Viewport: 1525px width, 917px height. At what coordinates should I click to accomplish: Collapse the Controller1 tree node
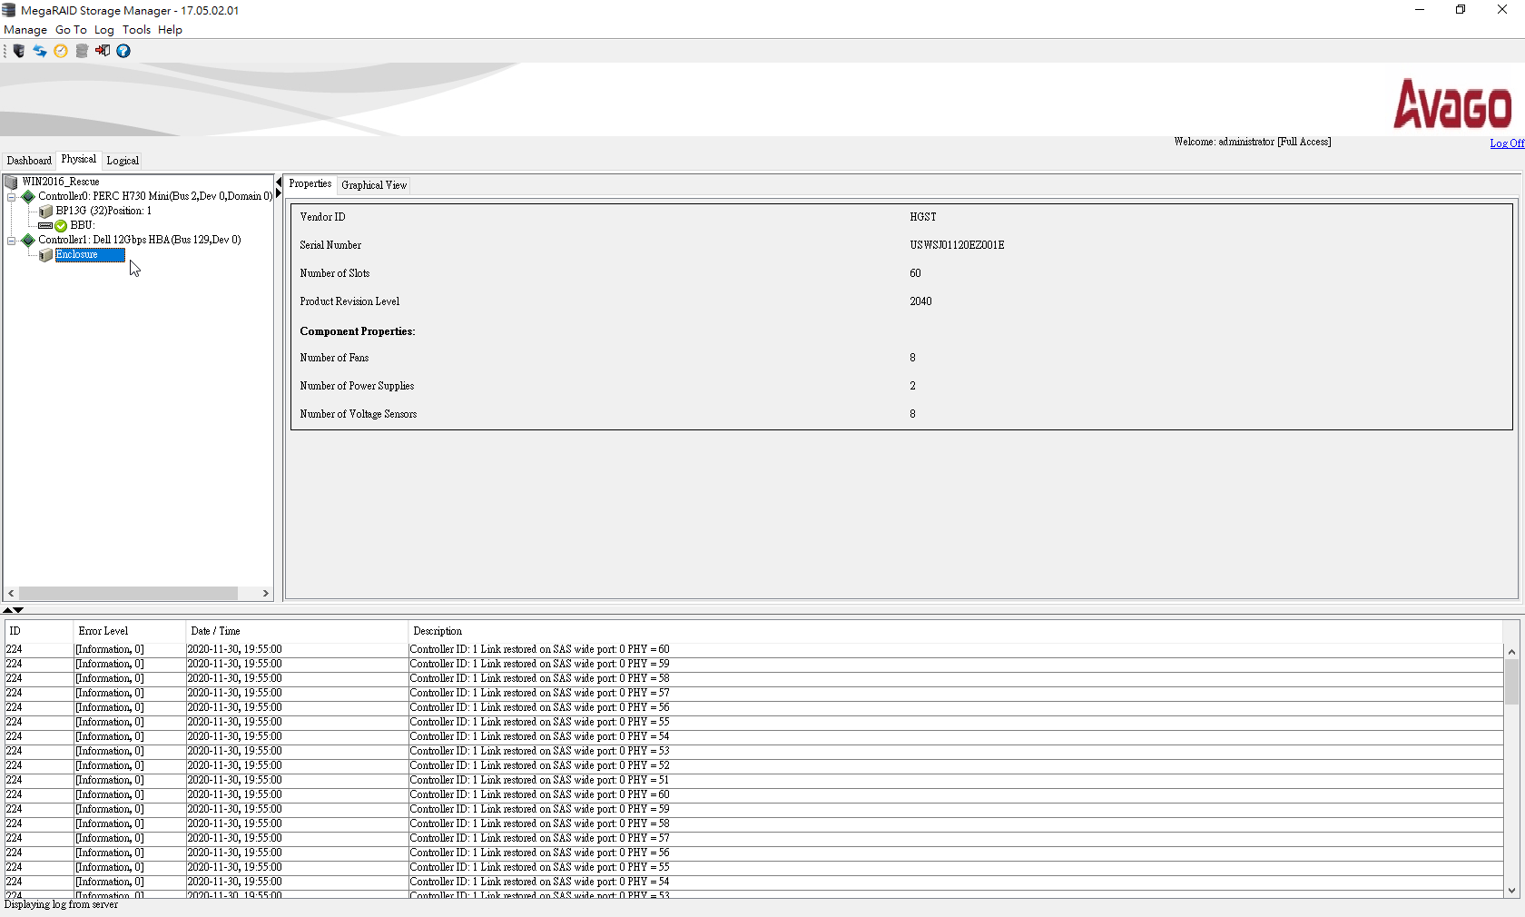(x=11, y=241)
